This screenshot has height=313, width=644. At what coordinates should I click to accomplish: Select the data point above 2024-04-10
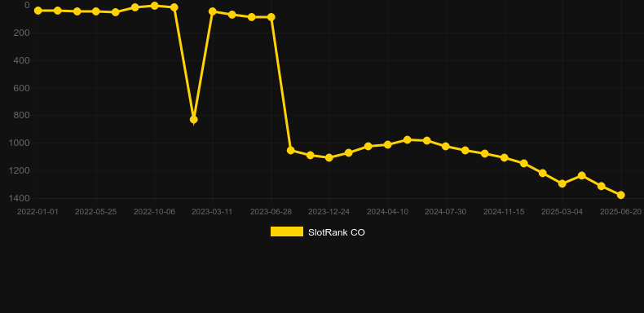pyautogui.click(x=387, y=144)
